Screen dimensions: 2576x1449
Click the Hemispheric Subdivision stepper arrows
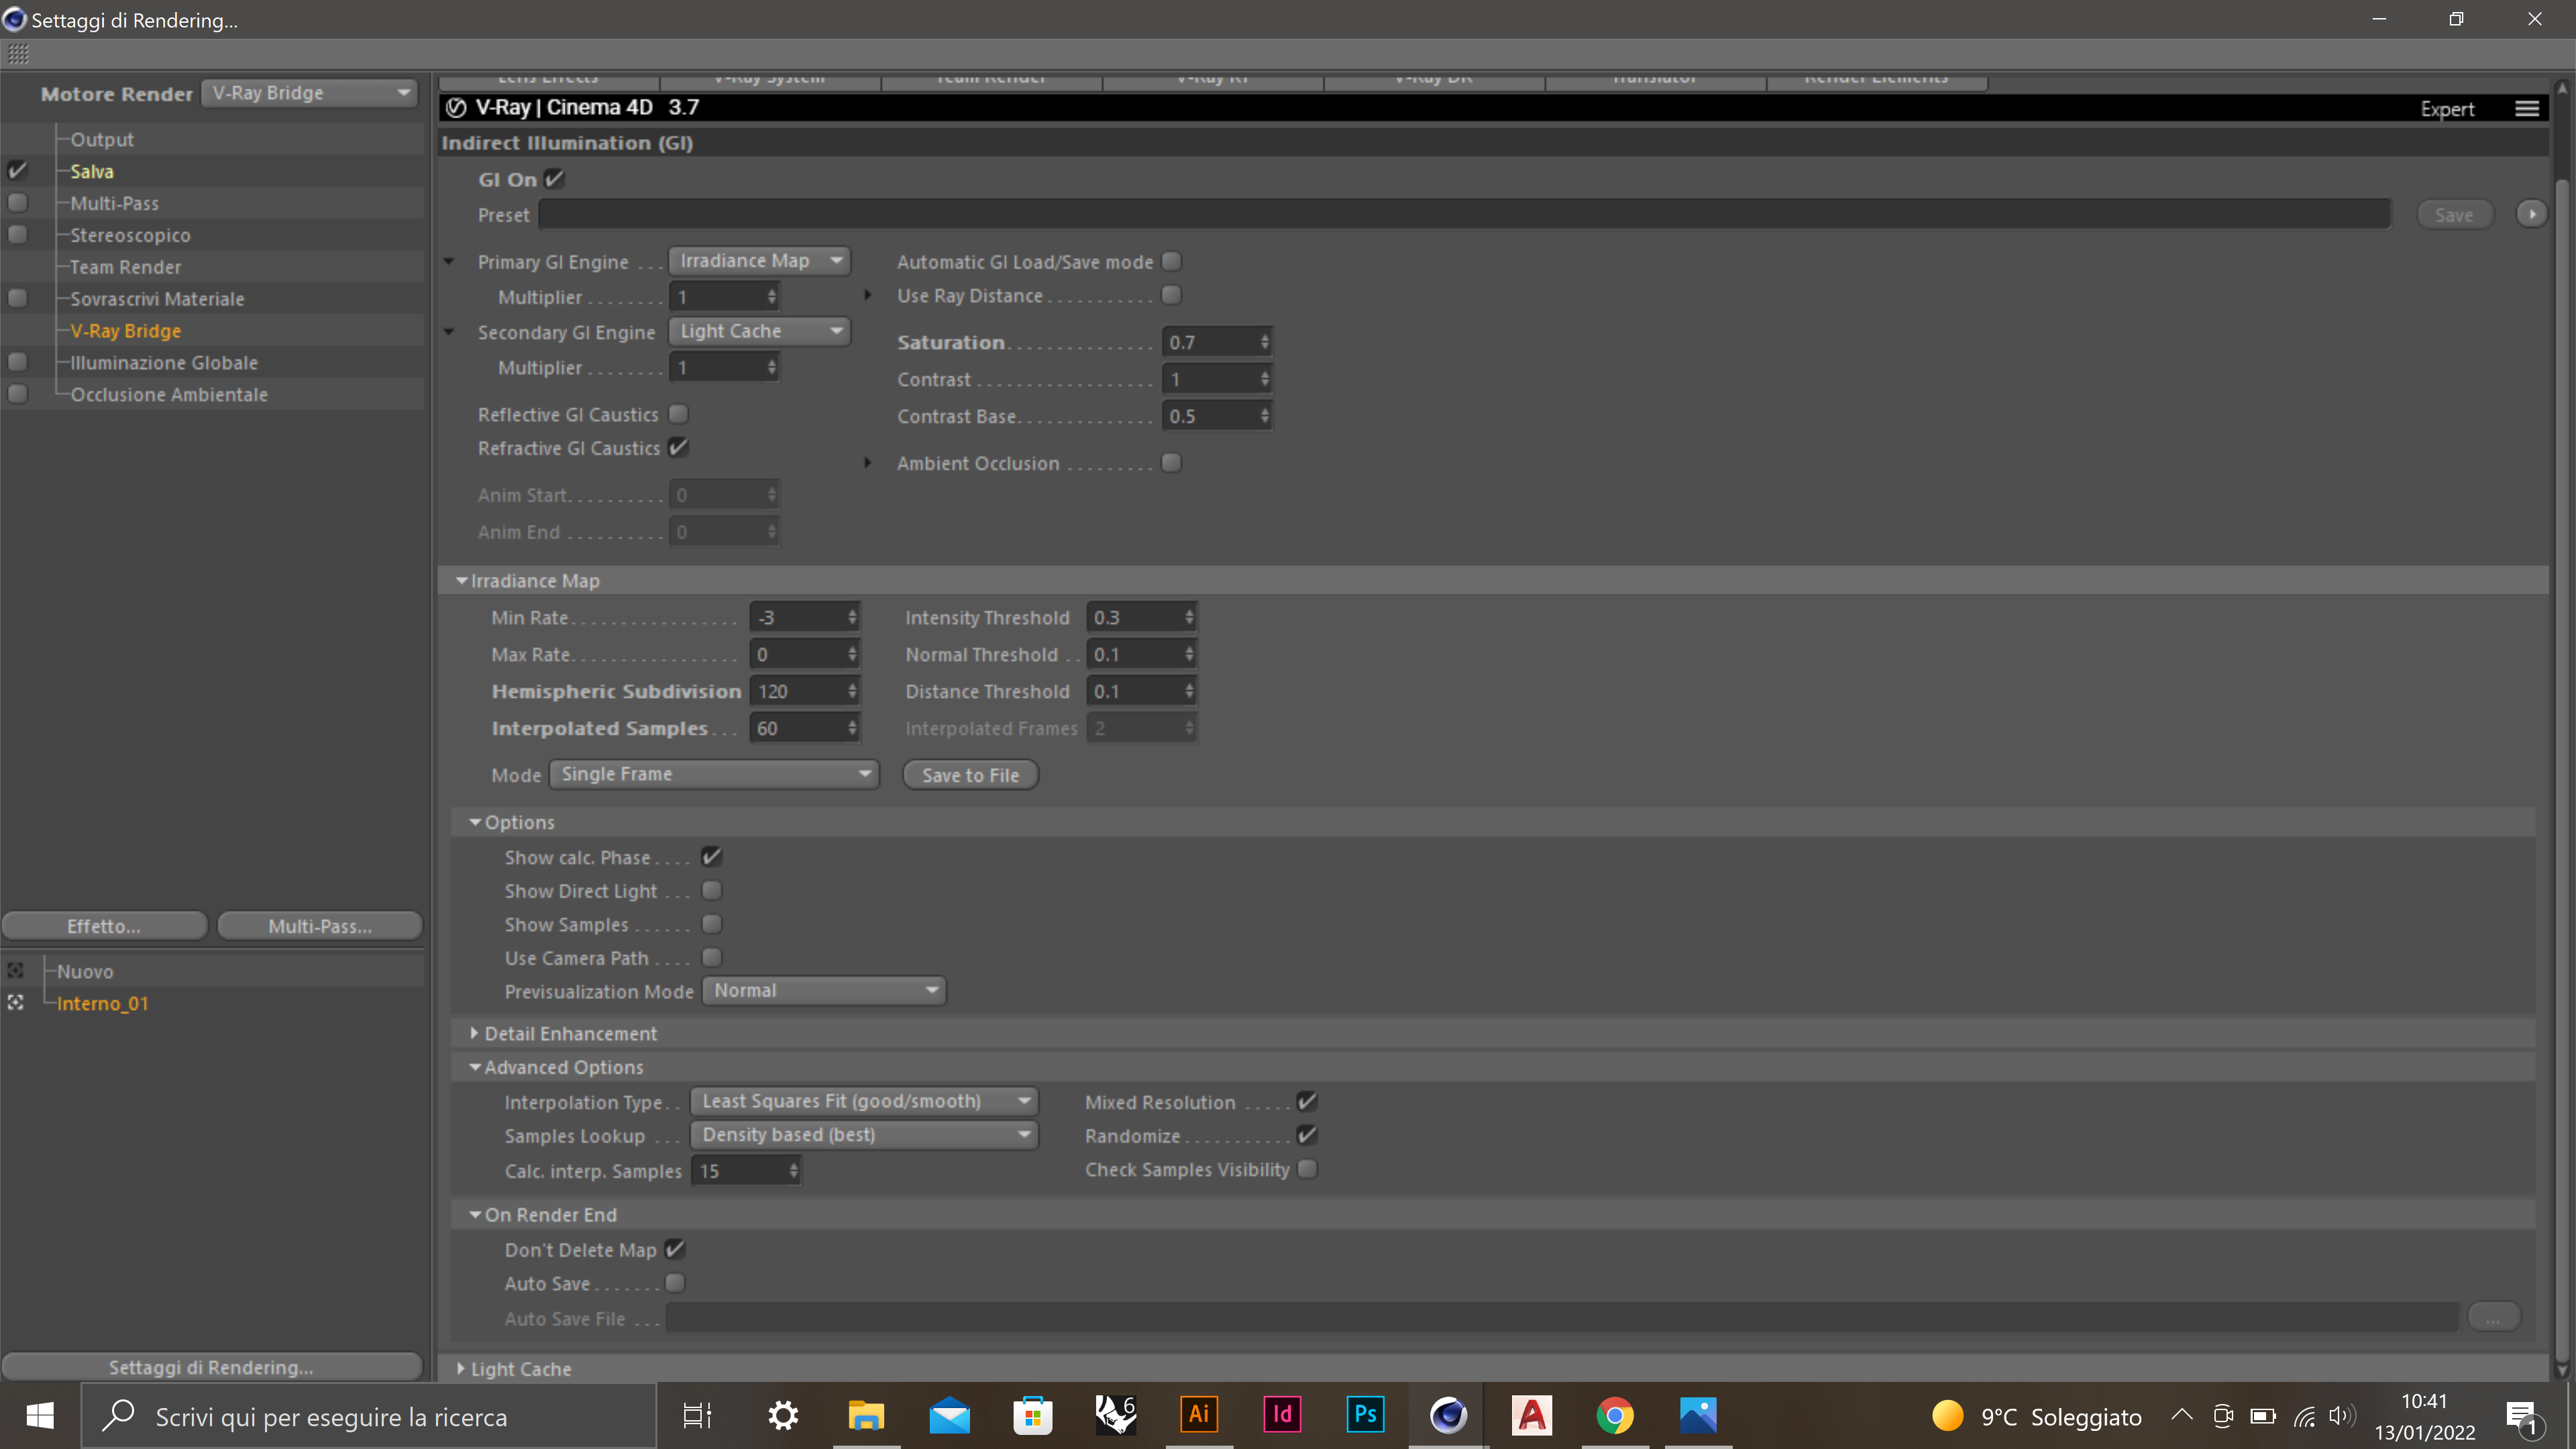tap(852, 691)
